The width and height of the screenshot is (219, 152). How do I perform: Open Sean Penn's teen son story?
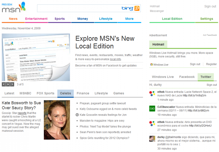pos(105,132)
